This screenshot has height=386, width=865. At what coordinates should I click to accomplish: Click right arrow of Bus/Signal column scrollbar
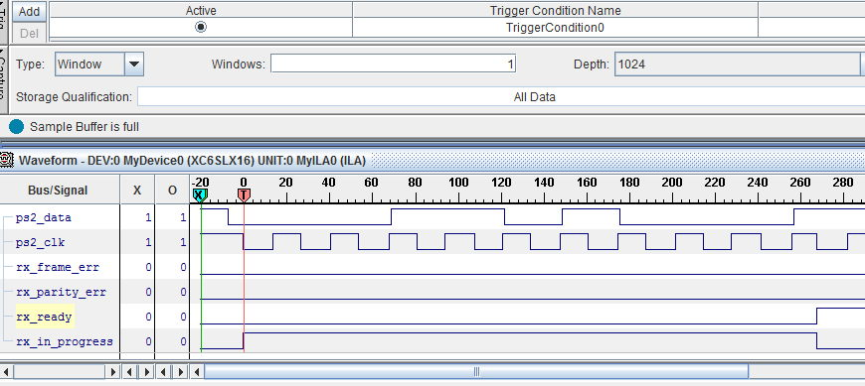tap(112, 372)
